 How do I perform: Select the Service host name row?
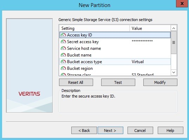pyautogui.click(x=115, y=48)
